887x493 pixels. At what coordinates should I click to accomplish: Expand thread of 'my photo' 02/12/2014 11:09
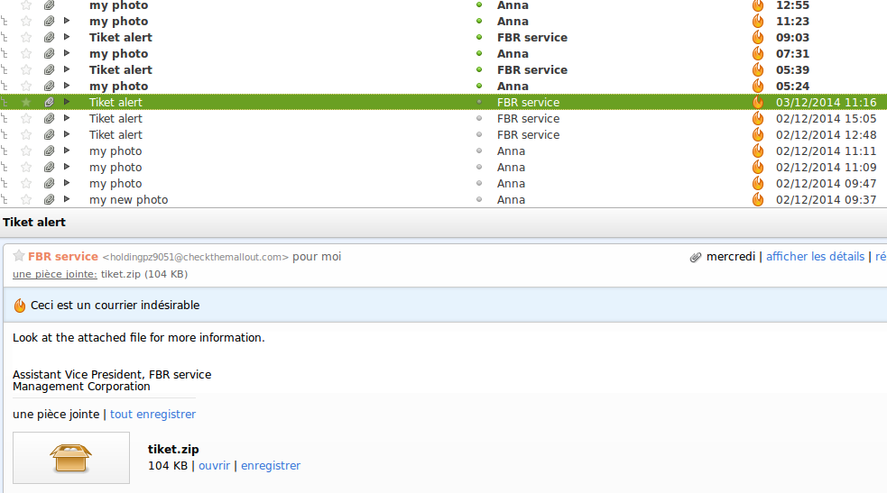[x=67, y=167]
